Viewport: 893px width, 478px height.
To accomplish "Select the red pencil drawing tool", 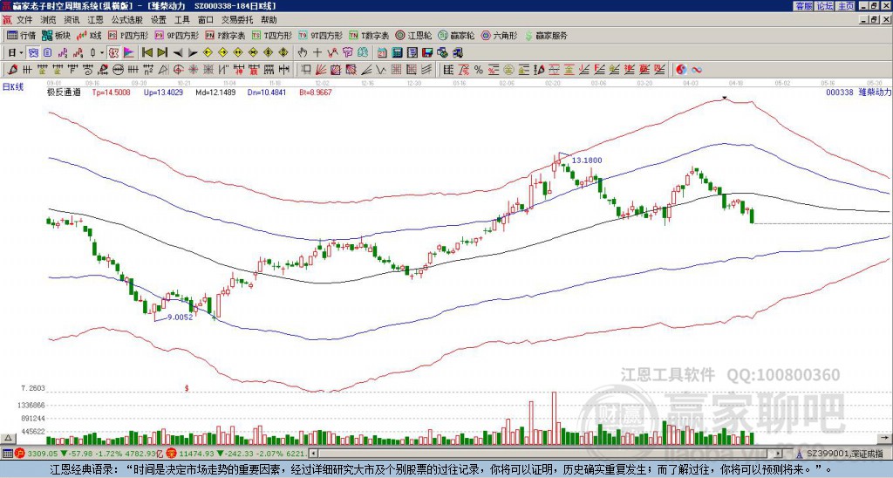I will (11, 70).
